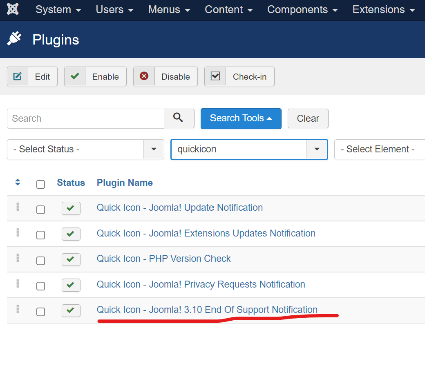Image resolution: width=425 pixels, height=366 pixels.
Task: Click drag handle of Privacy Requests Notification row
Action: tap(18, 283)
